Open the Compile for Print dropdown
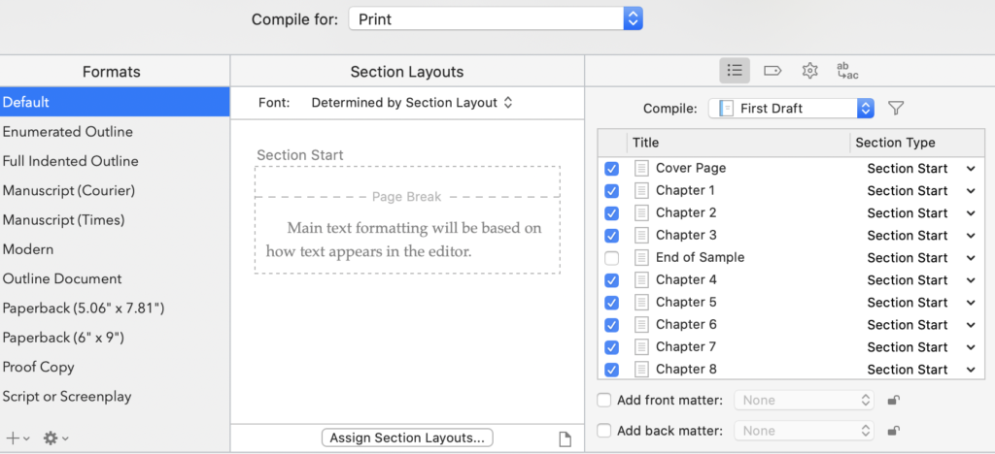The height and width of the screenshot is (454, 995). coord(495,18)
